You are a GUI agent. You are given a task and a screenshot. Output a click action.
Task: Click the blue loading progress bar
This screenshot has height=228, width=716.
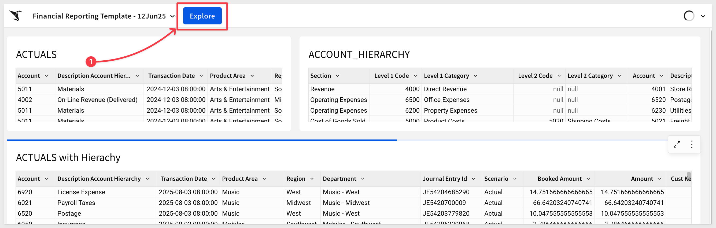click(x=202, y=140)
